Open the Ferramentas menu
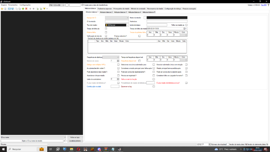270x152 pixels. click(13, 5)
